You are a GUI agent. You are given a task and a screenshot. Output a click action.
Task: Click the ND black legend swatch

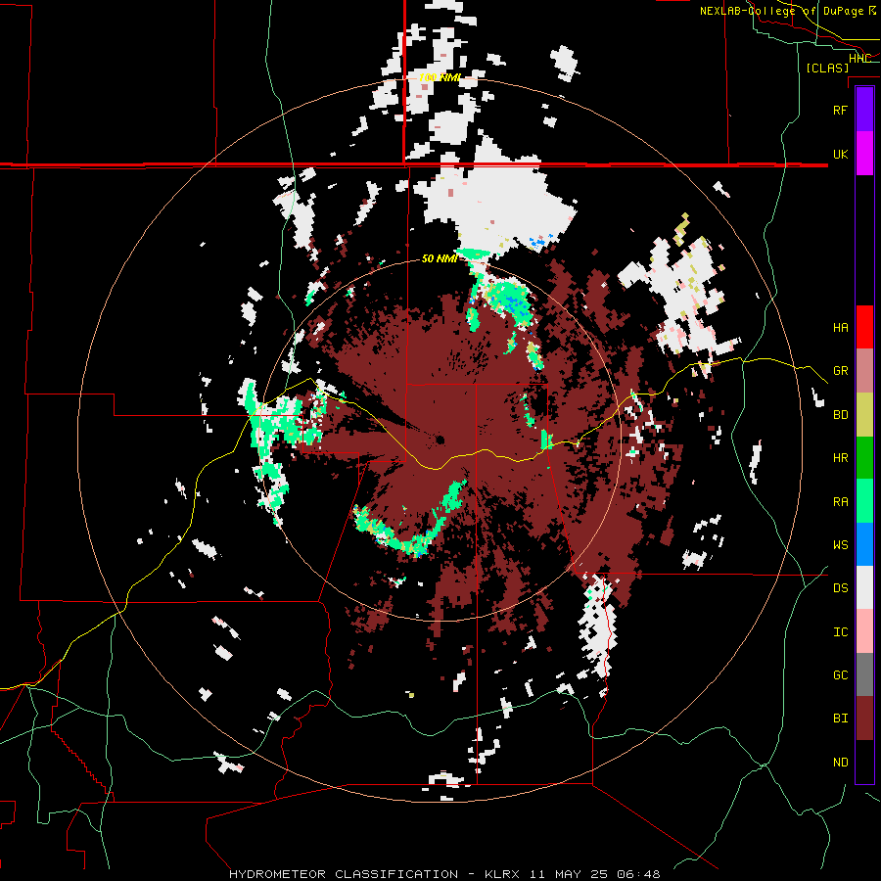click(864, 762)
